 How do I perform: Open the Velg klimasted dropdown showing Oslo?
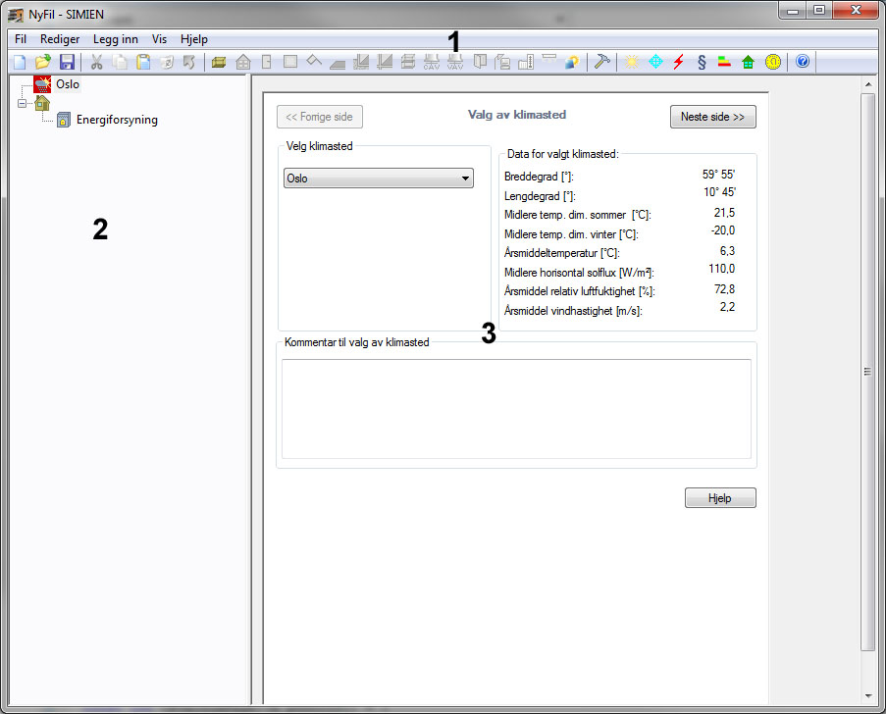[x=378, y=178]
